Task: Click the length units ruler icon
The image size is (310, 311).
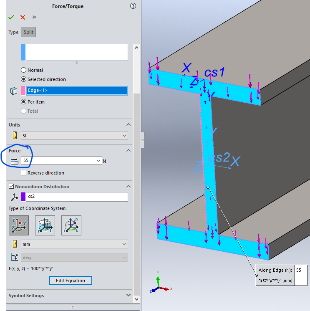Action: pyautogui.click(x=15, y=244)
